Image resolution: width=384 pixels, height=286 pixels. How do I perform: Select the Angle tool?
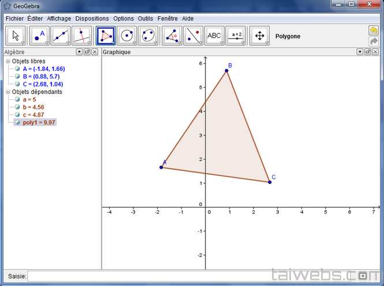(x=172, y=36)
